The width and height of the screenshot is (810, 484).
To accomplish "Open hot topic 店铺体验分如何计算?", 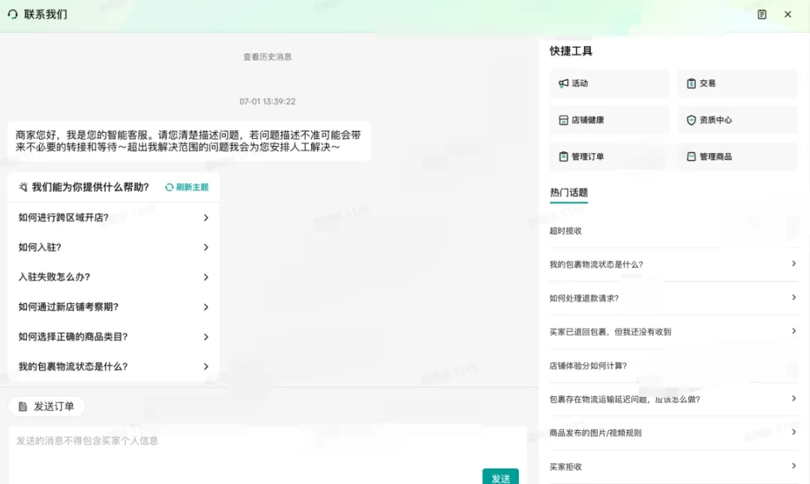I will (x=673, y=366).
